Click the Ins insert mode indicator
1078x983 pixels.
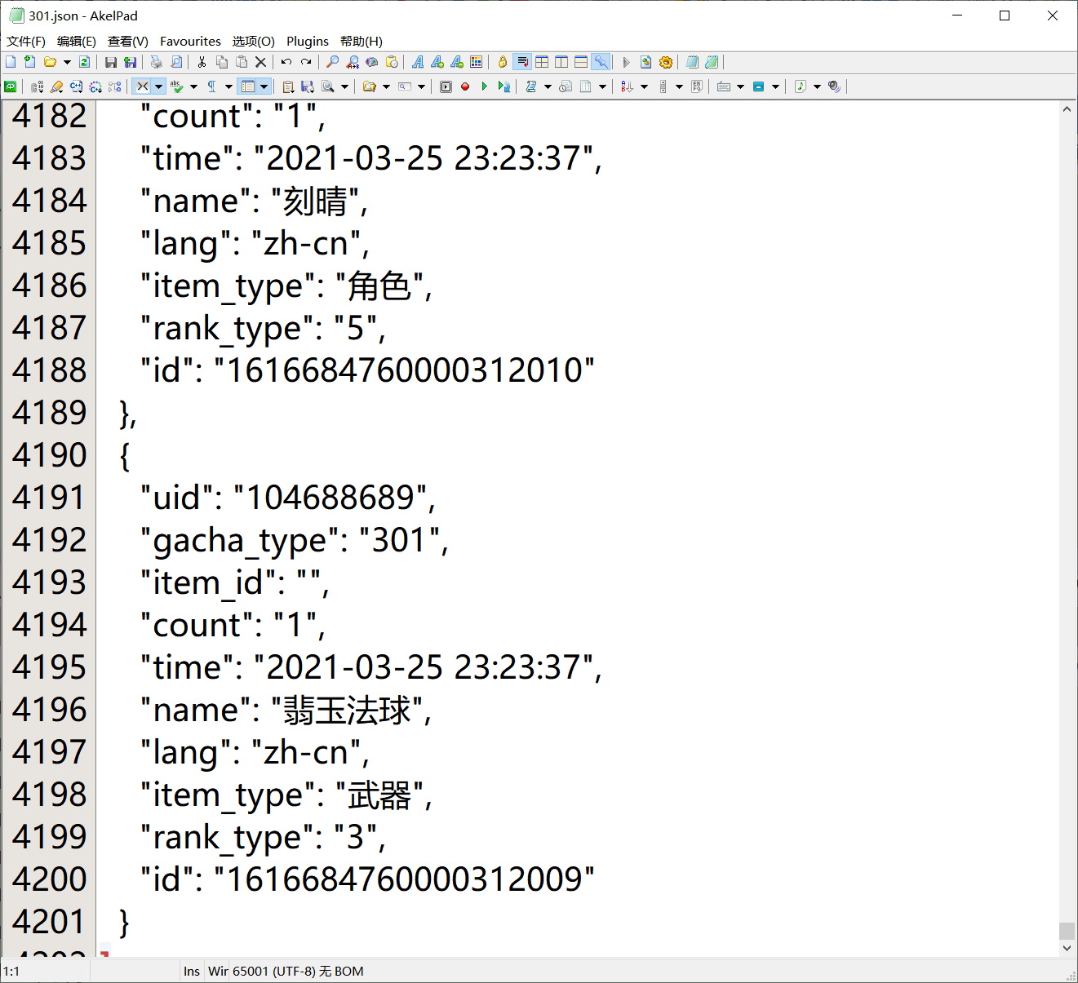pos(191,971)
